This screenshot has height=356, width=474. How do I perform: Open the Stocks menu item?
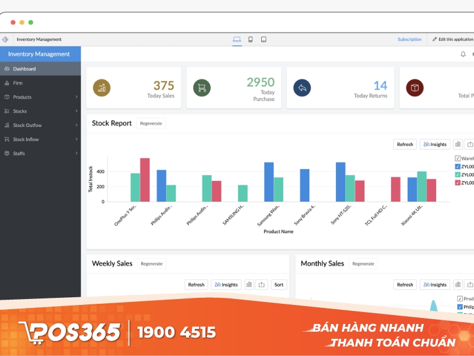pyautogui.click(x=40, y=111)
